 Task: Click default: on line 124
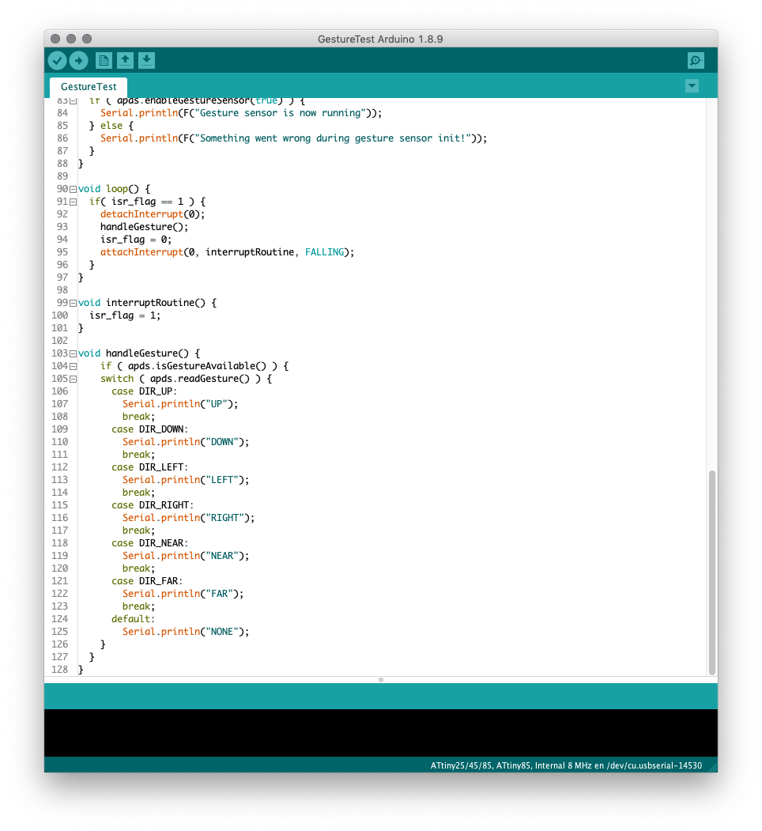pos(133,619)
